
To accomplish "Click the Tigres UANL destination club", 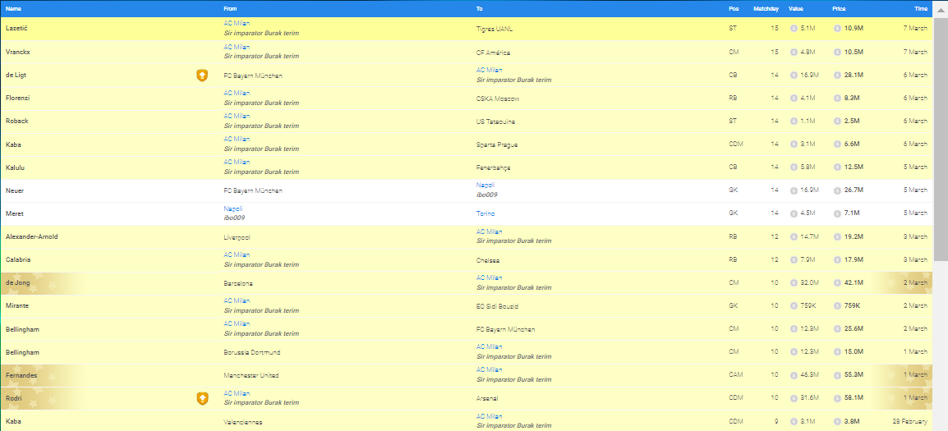I will point(495,29).
